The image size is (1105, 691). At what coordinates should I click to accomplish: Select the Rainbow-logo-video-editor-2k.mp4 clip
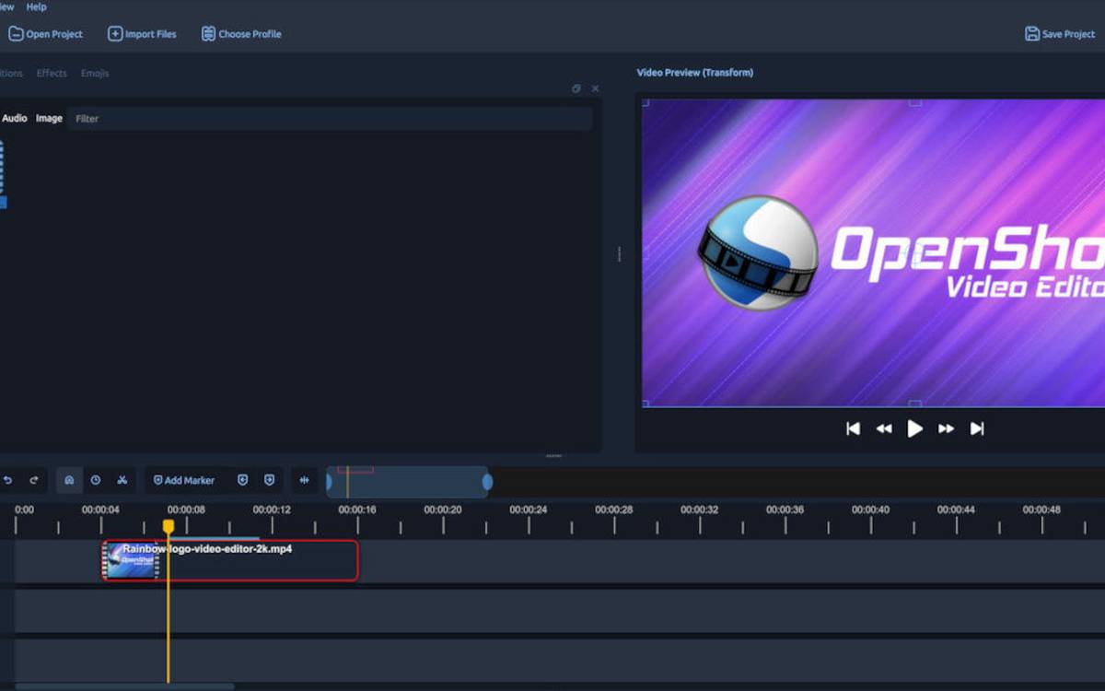coord(230,560)
